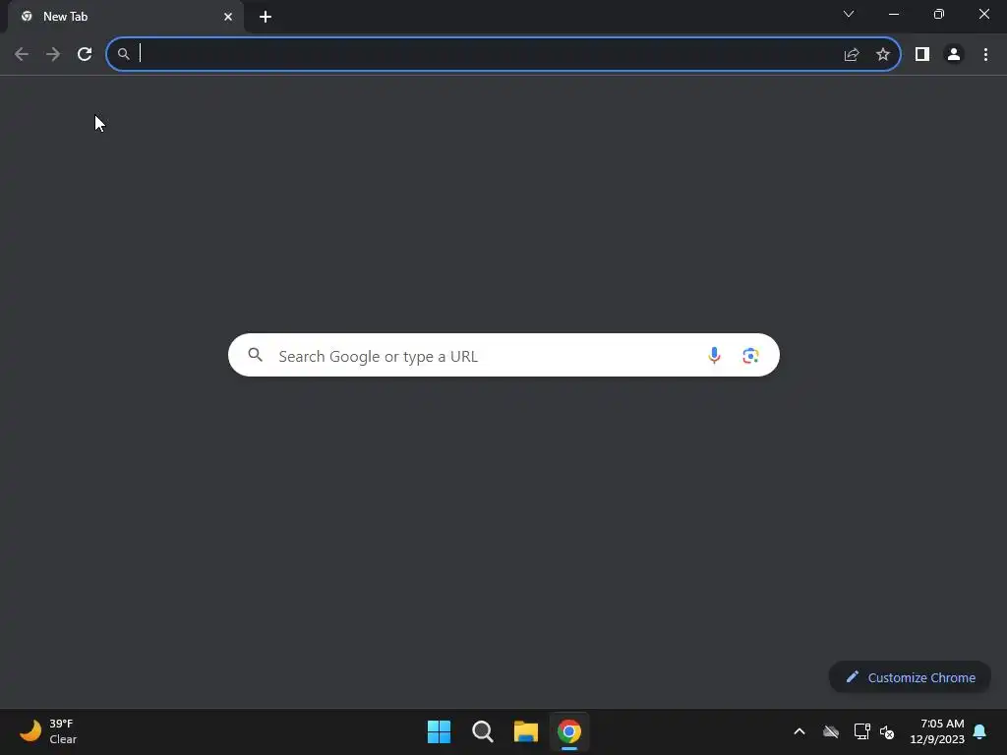The width and height of the screenshot is (1007, 755).
Task: Go back using the back arrow
Action: click(22, 55)
